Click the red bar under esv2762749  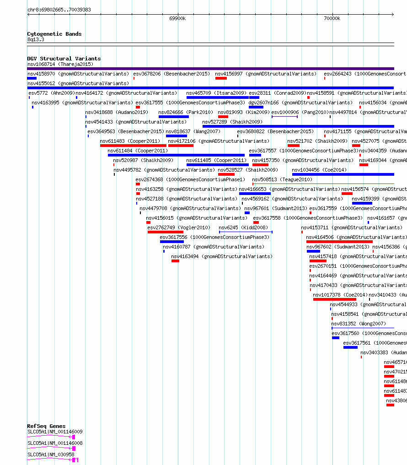click(x=166, y=232)
